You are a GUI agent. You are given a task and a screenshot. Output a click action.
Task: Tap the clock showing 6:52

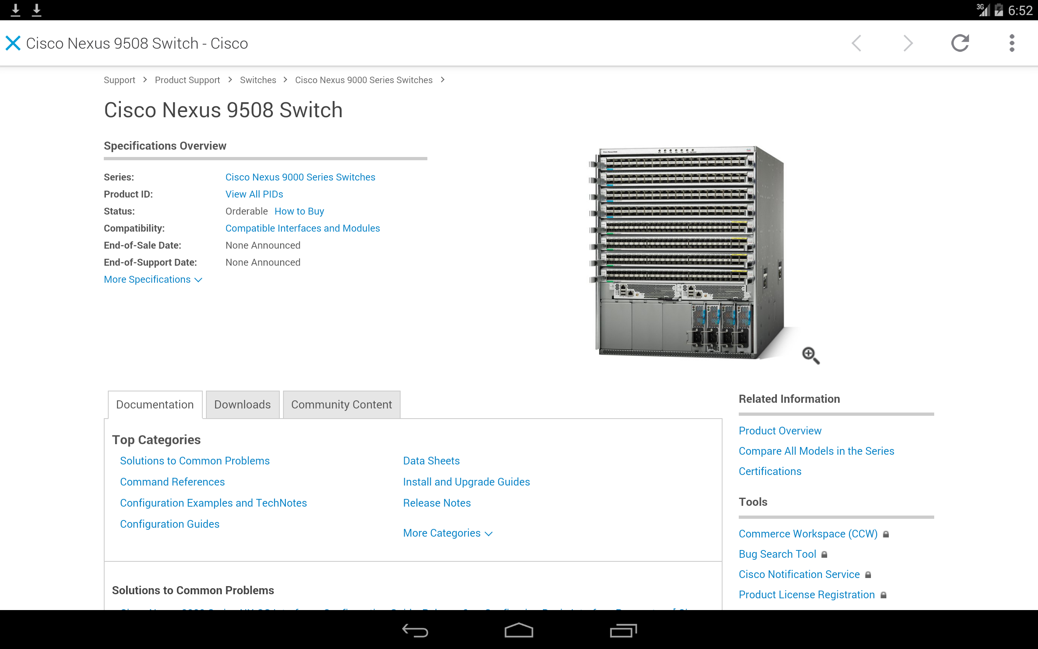(x=1020, y=10)
